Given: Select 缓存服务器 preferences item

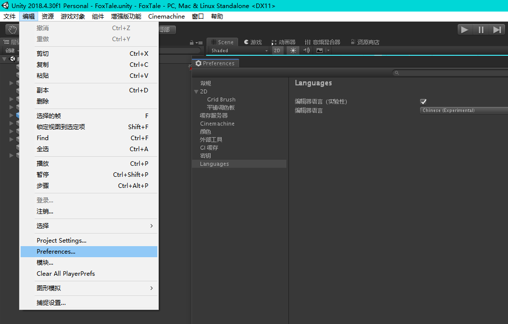Looking at the screenshot, I should click(x=214, y=116).
